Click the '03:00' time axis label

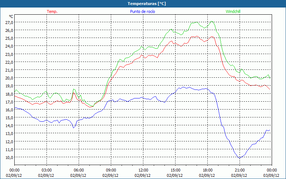(x=46, y=170)
